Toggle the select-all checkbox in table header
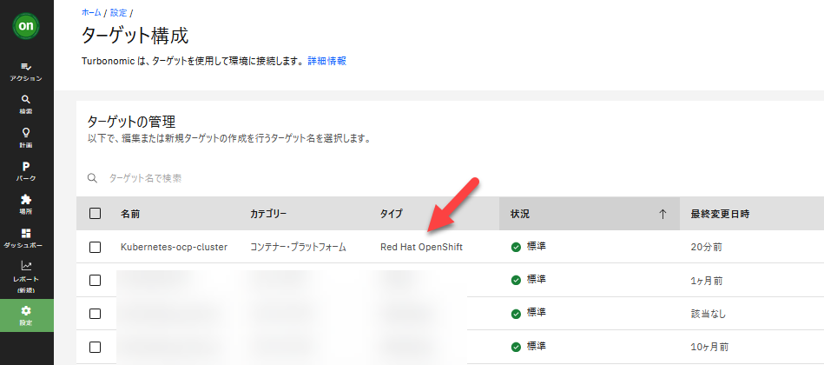824x365 pixels. click(x=96, y=214)
